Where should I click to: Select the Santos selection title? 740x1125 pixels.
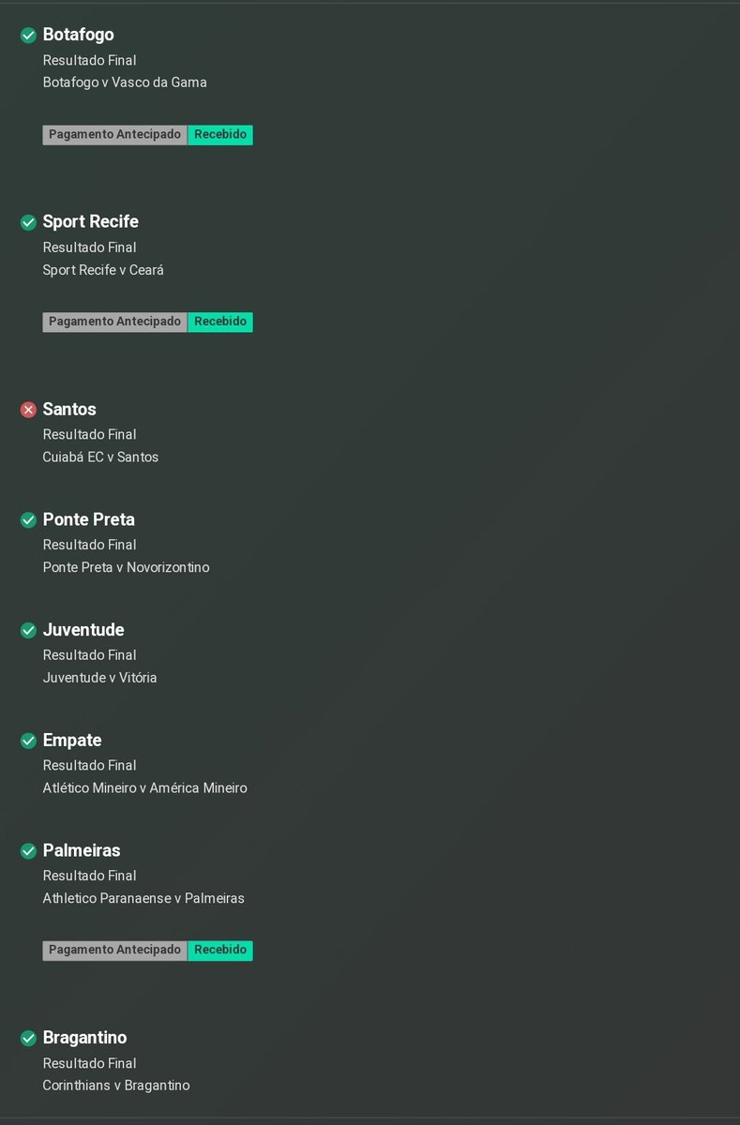coord(69,410)
